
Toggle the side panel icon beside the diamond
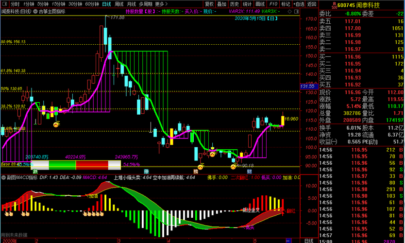tap(296, 11)
